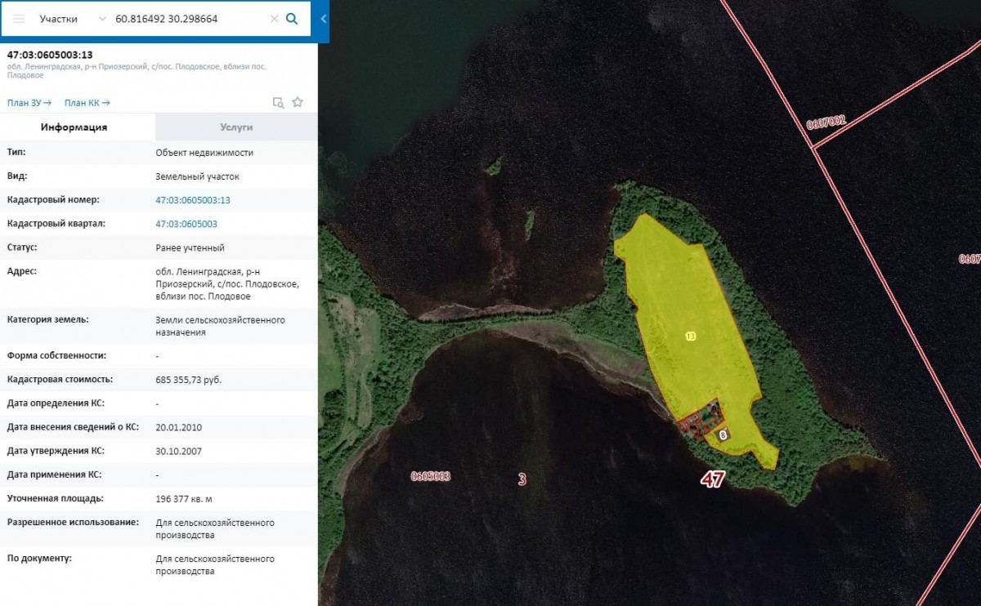This screenshot has height=606, width=981.
Task: Click parcel 13 label on map
Action: (x=691, y=336)
